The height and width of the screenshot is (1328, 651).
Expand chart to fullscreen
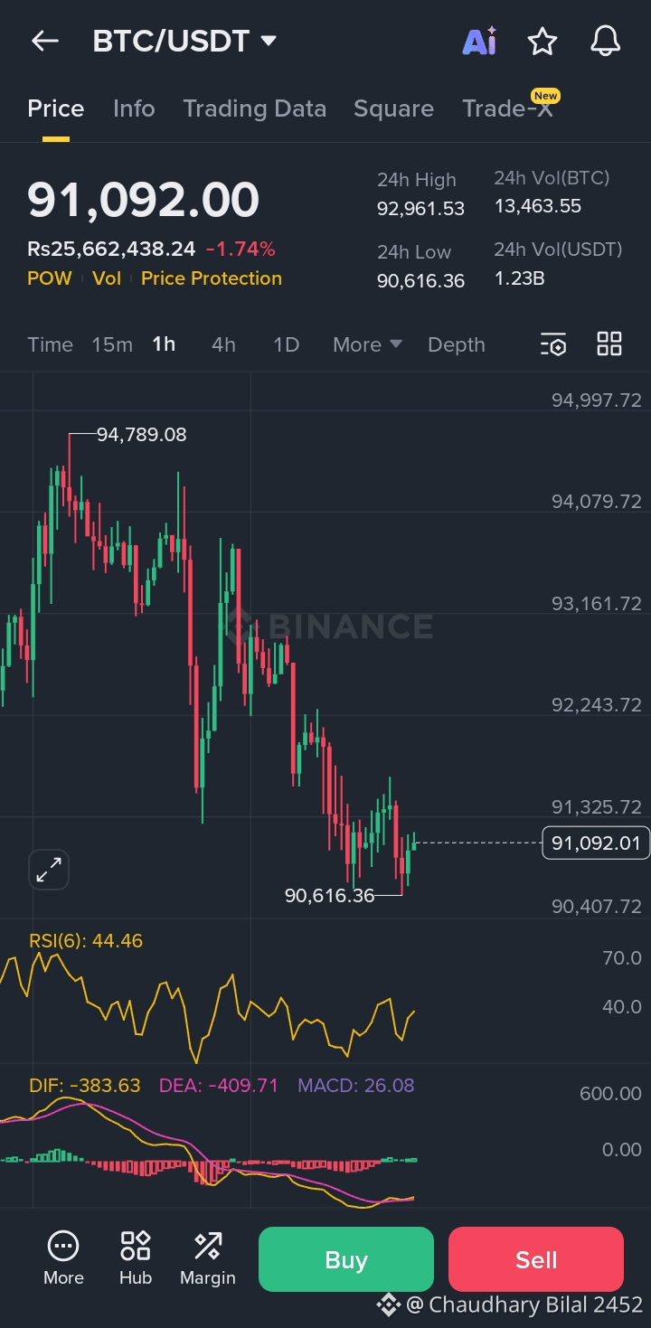[49, 871]
